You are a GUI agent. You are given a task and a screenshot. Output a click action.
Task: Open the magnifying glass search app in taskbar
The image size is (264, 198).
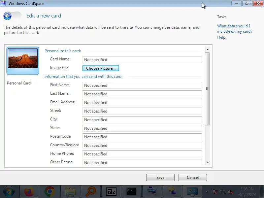pyautogui.click(x=90, y=191)
